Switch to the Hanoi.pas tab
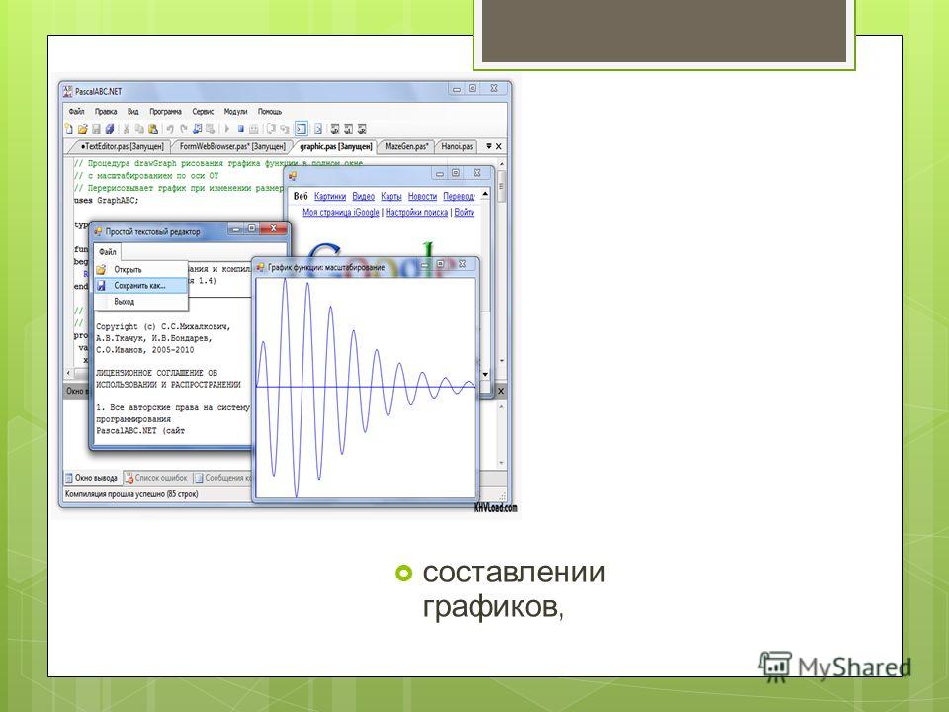 pyautogui.click(x=457, y=146)
